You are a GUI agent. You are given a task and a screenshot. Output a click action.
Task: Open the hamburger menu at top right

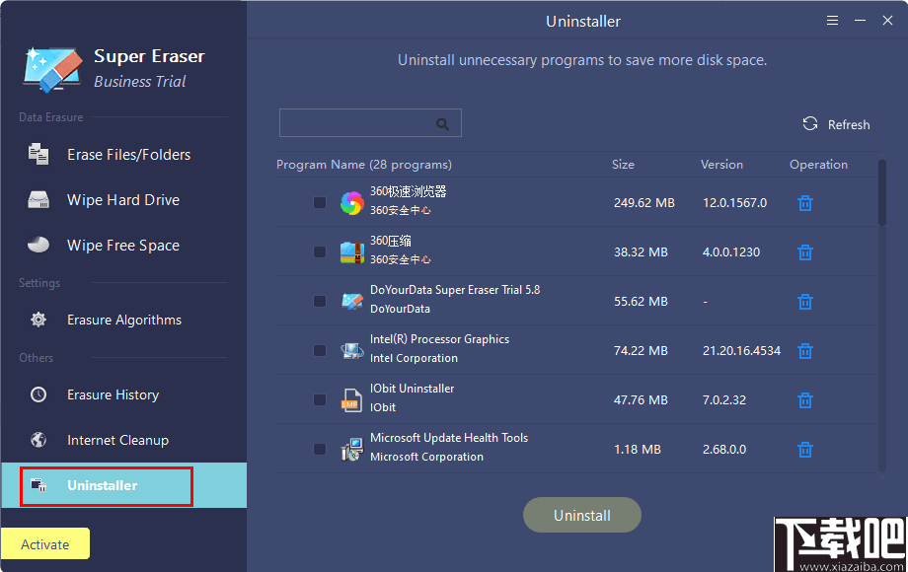(834, 20)
